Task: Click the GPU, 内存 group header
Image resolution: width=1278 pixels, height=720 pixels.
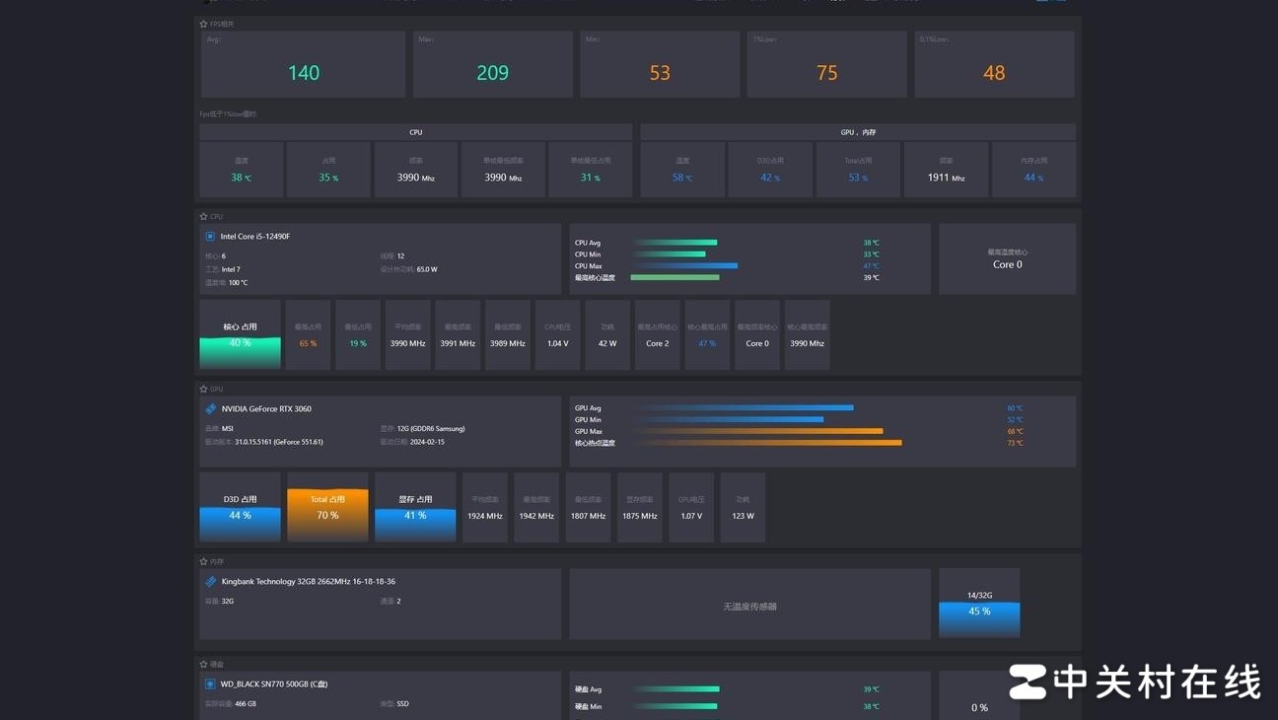Action: coord(857,131)
